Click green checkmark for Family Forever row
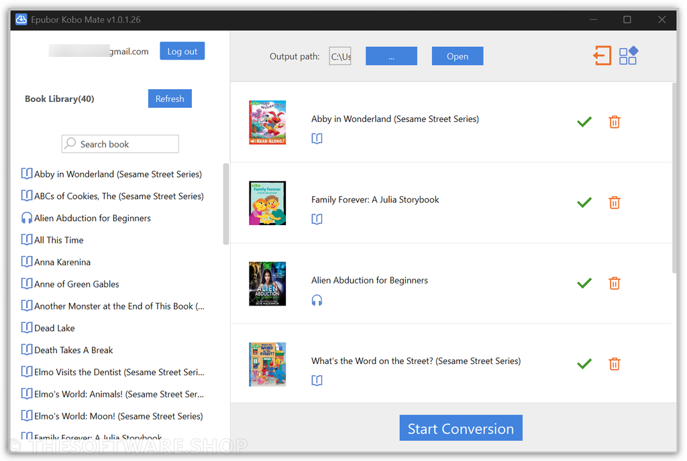The height and width of the screenshot is (461, 687). point(584,202)
